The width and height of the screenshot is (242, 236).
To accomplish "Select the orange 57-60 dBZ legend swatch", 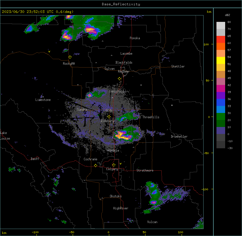I will click(x=221, y=46).
